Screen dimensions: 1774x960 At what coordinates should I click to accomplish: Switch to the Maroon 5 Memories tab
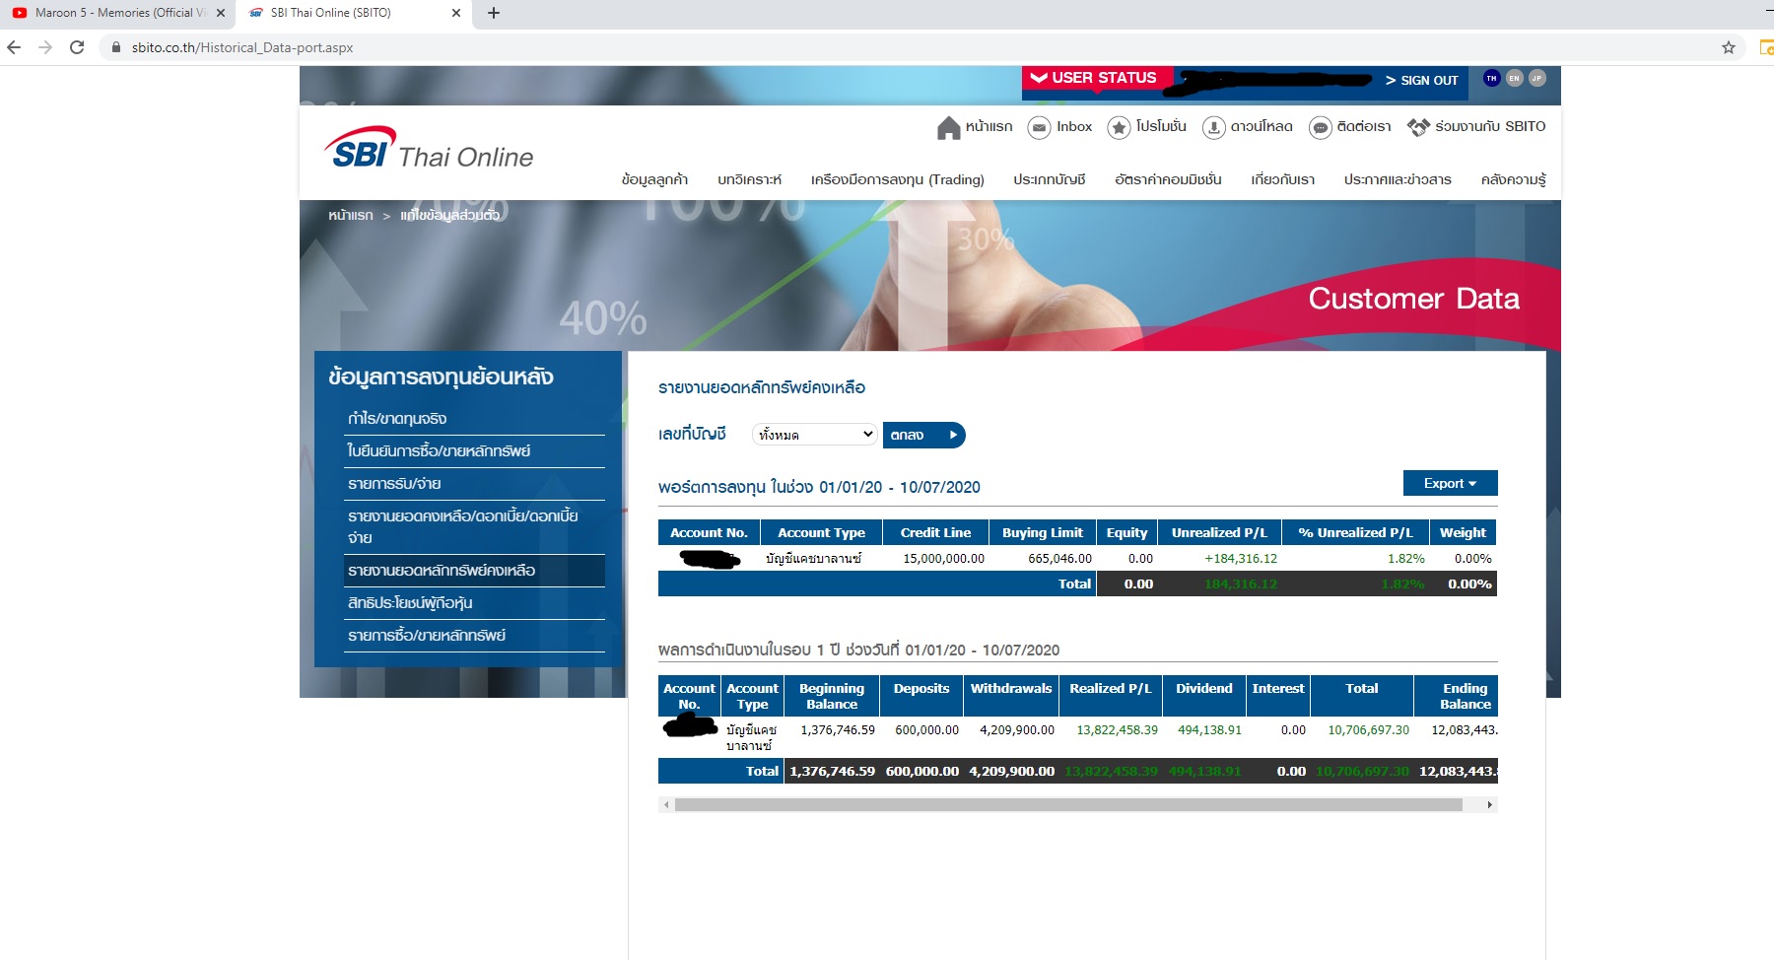coord(117,13)
